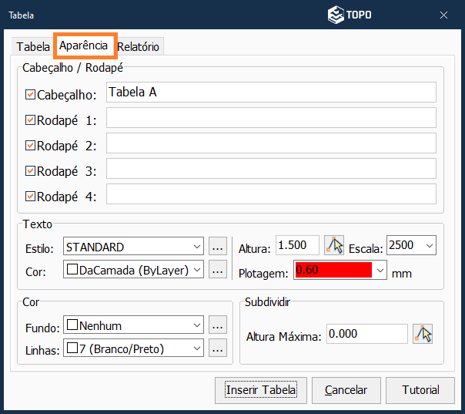Open text color picker beside Cor
The image size is (465, 414).
coord(218,269)
